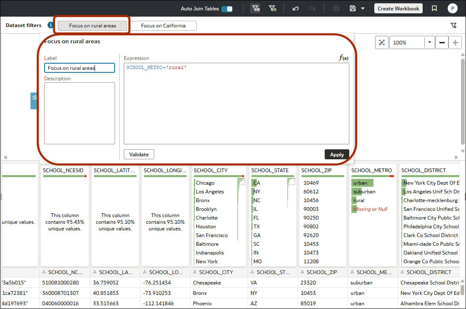Image resolution: width=466 pixels, height=309 pixels.
Task: Undo the last action
Action: tap(296, 8)
